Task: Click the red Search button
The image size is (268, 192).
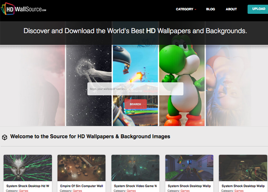Action: tap(136, 104)
